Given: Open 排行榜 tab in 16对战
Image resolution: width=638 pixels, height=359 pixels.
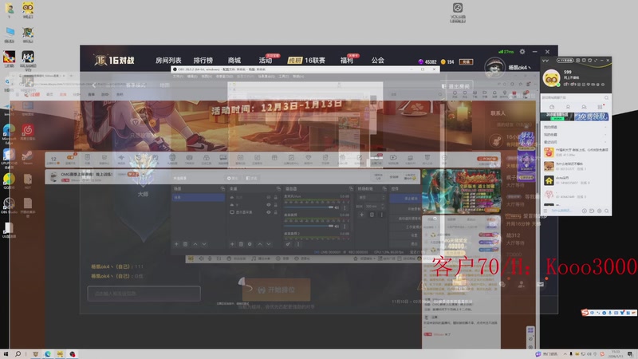Looking at the screenshot, I should 203,61.
